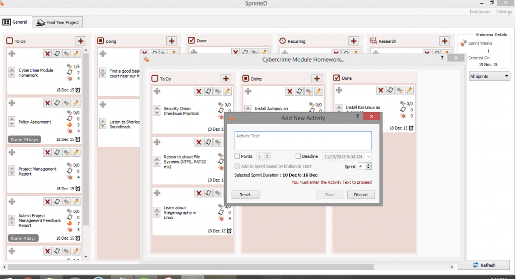Add a new item to Recurring column
The image size is (516, 279).
tap(354, 41)
